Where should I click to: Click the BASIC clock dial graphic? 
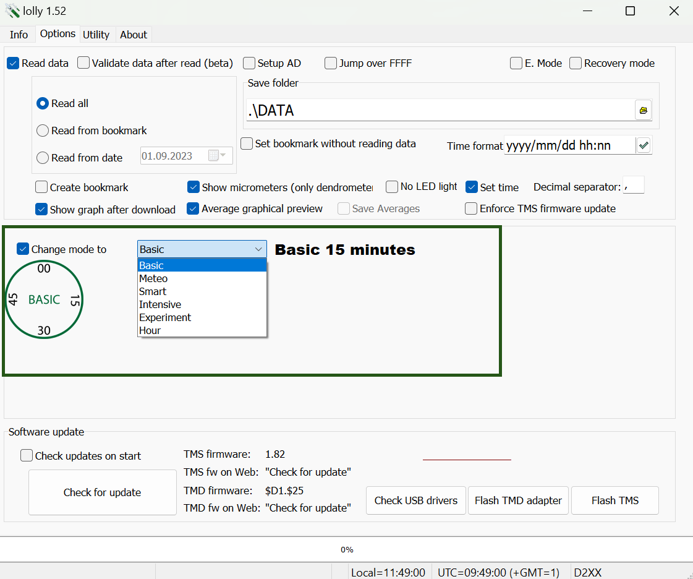point(44,300)
